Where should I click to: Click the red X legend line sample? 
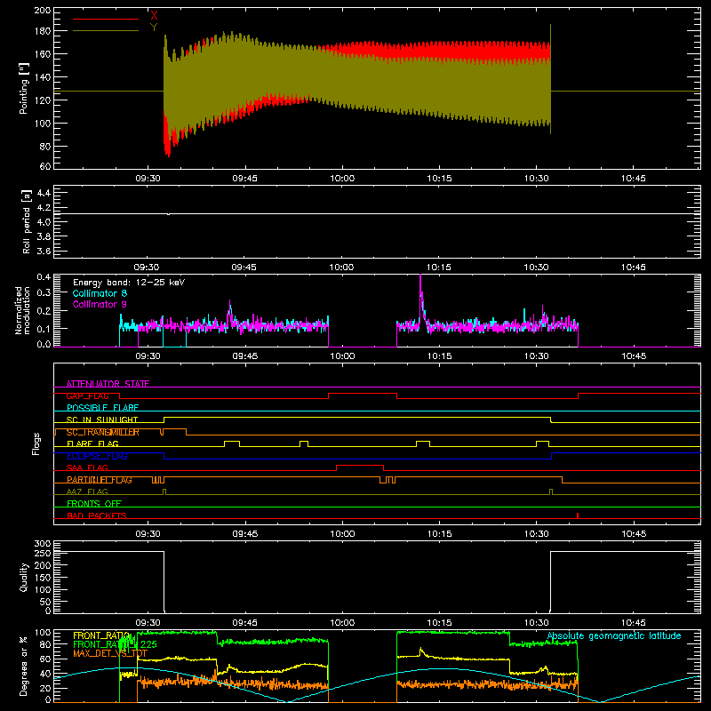click(106, 19)
